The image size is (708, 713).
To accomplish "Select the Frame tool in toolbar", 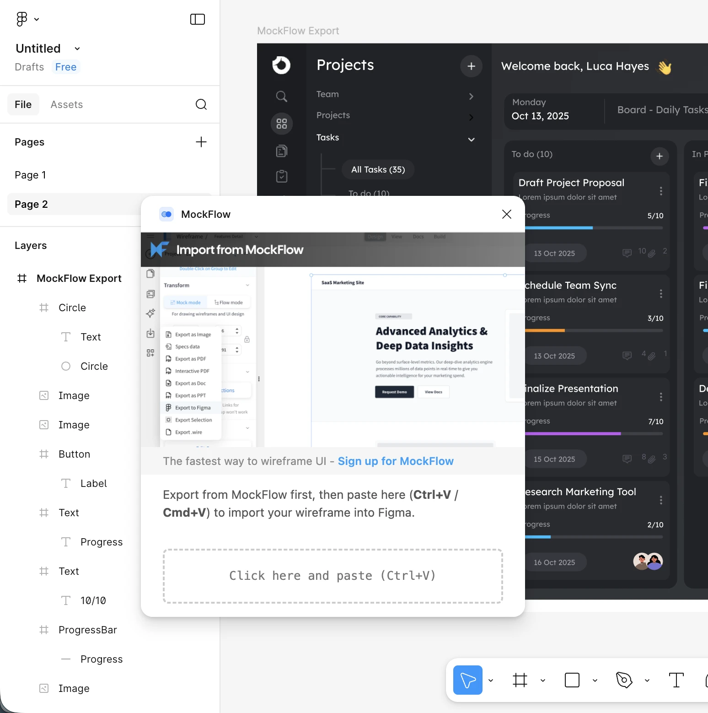I will 520,680.
